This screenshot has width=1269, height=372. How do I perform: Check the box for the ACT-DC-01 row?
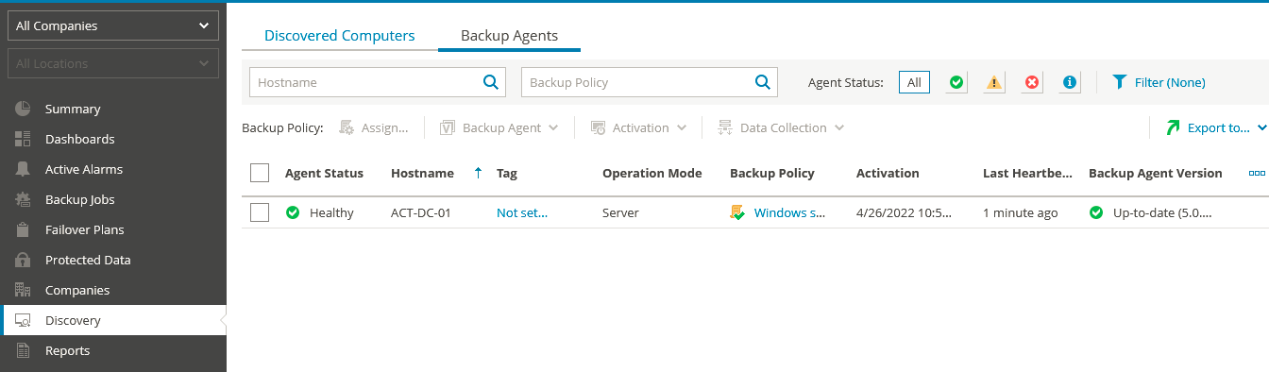pos(260,212)
